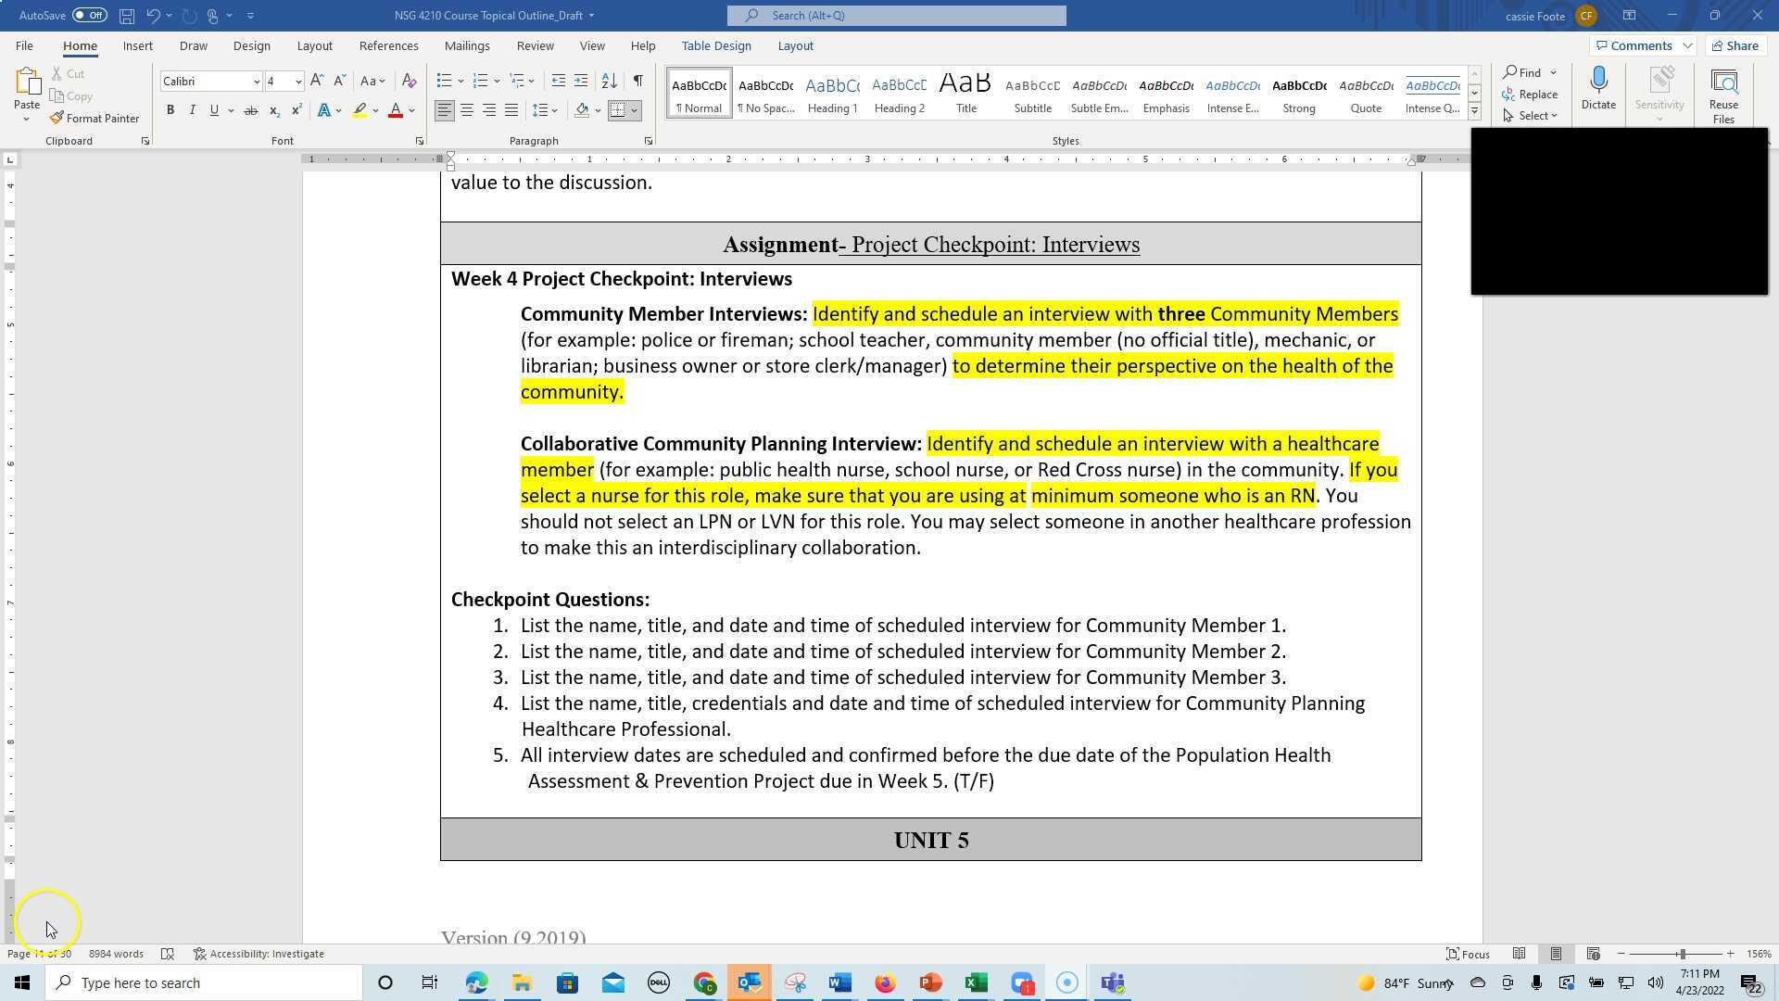
Task: Open the Calibri font dropdown
Action: (257, 81)
